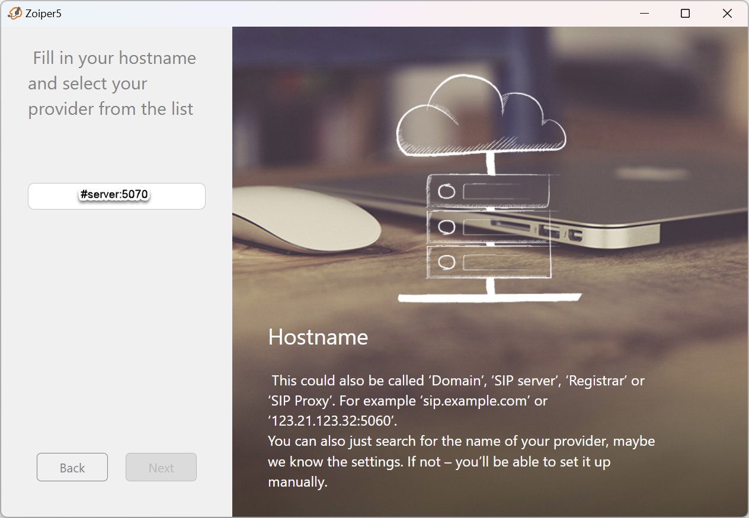Click the 'Hostname' heading on the right panel
The height and width of the screenshot is (518, 749).
click(318, 337)
